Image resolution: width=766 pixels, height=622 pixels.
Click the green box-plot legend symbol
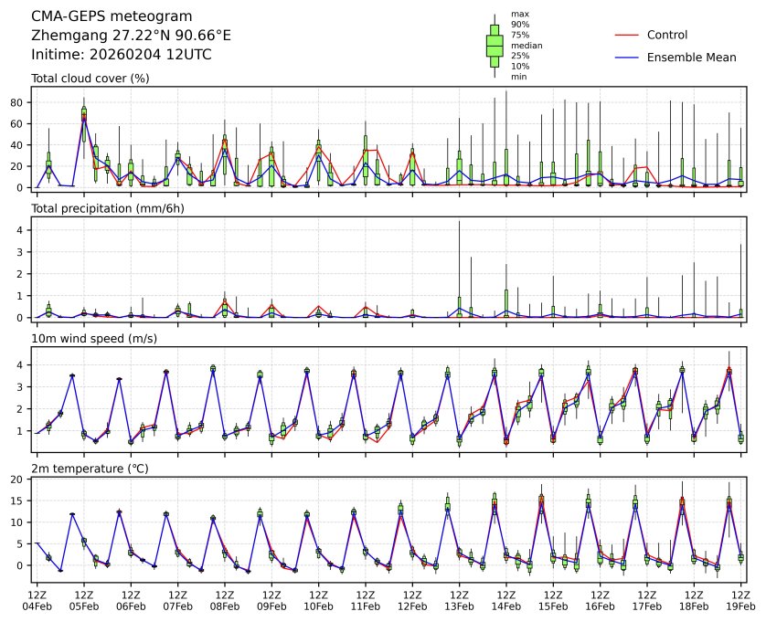click(495, 46)
